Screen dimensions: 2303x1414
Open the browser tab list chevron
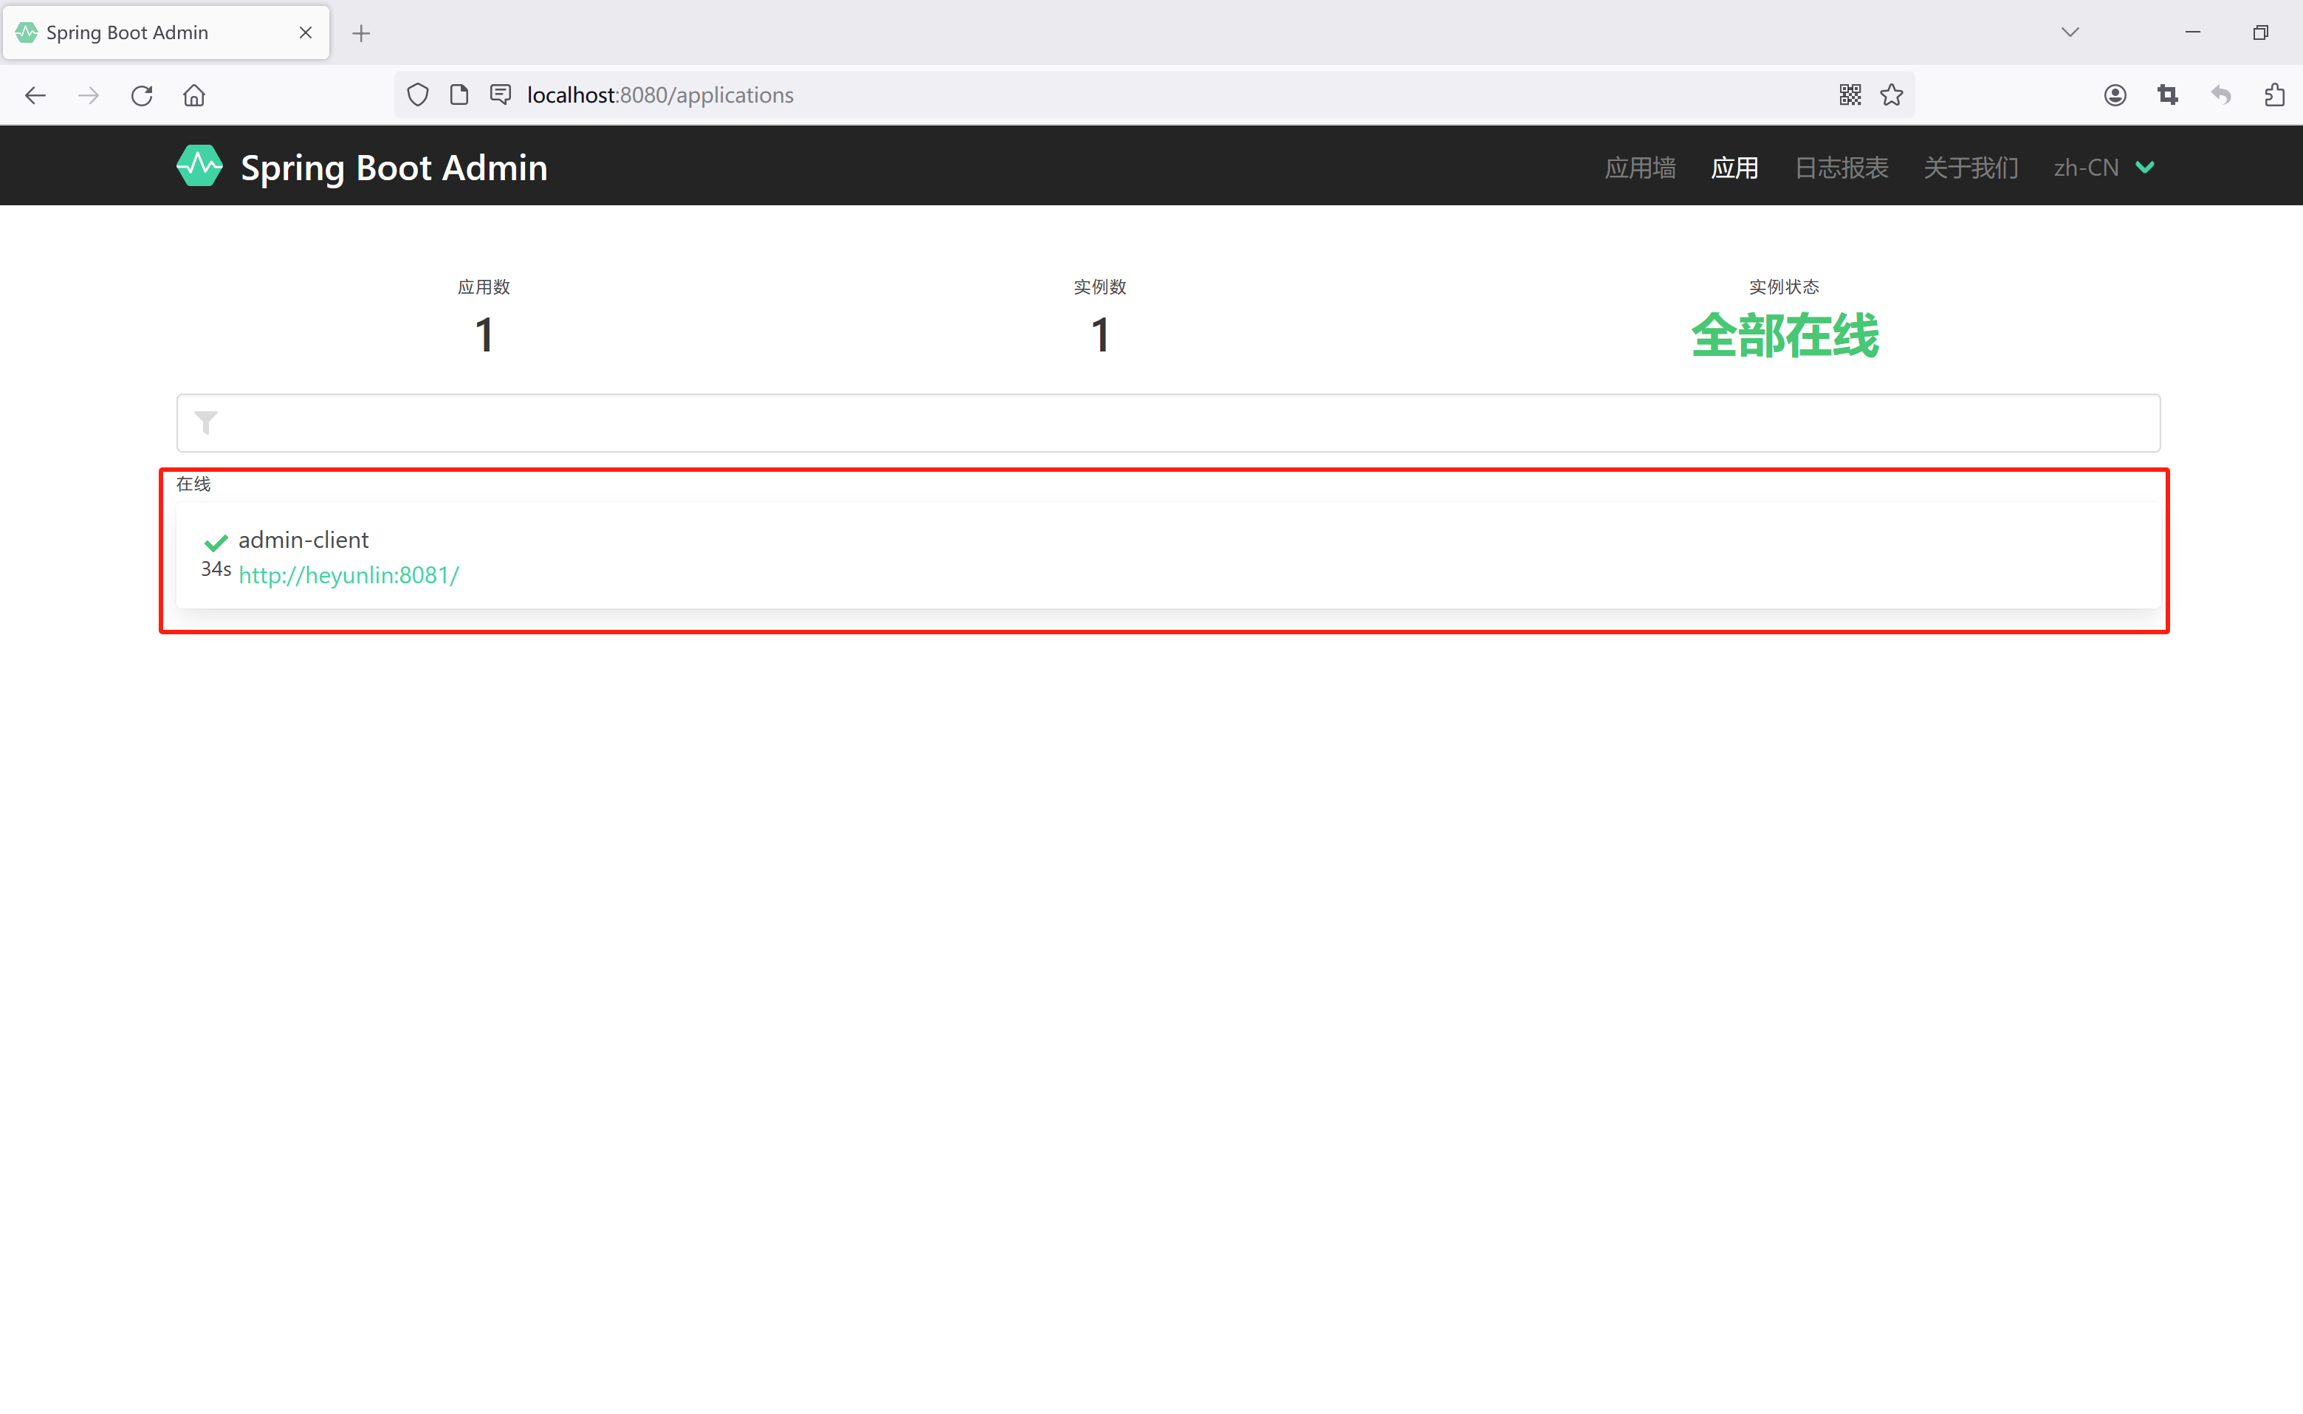pyautogui.click(x=2069, y=32)
